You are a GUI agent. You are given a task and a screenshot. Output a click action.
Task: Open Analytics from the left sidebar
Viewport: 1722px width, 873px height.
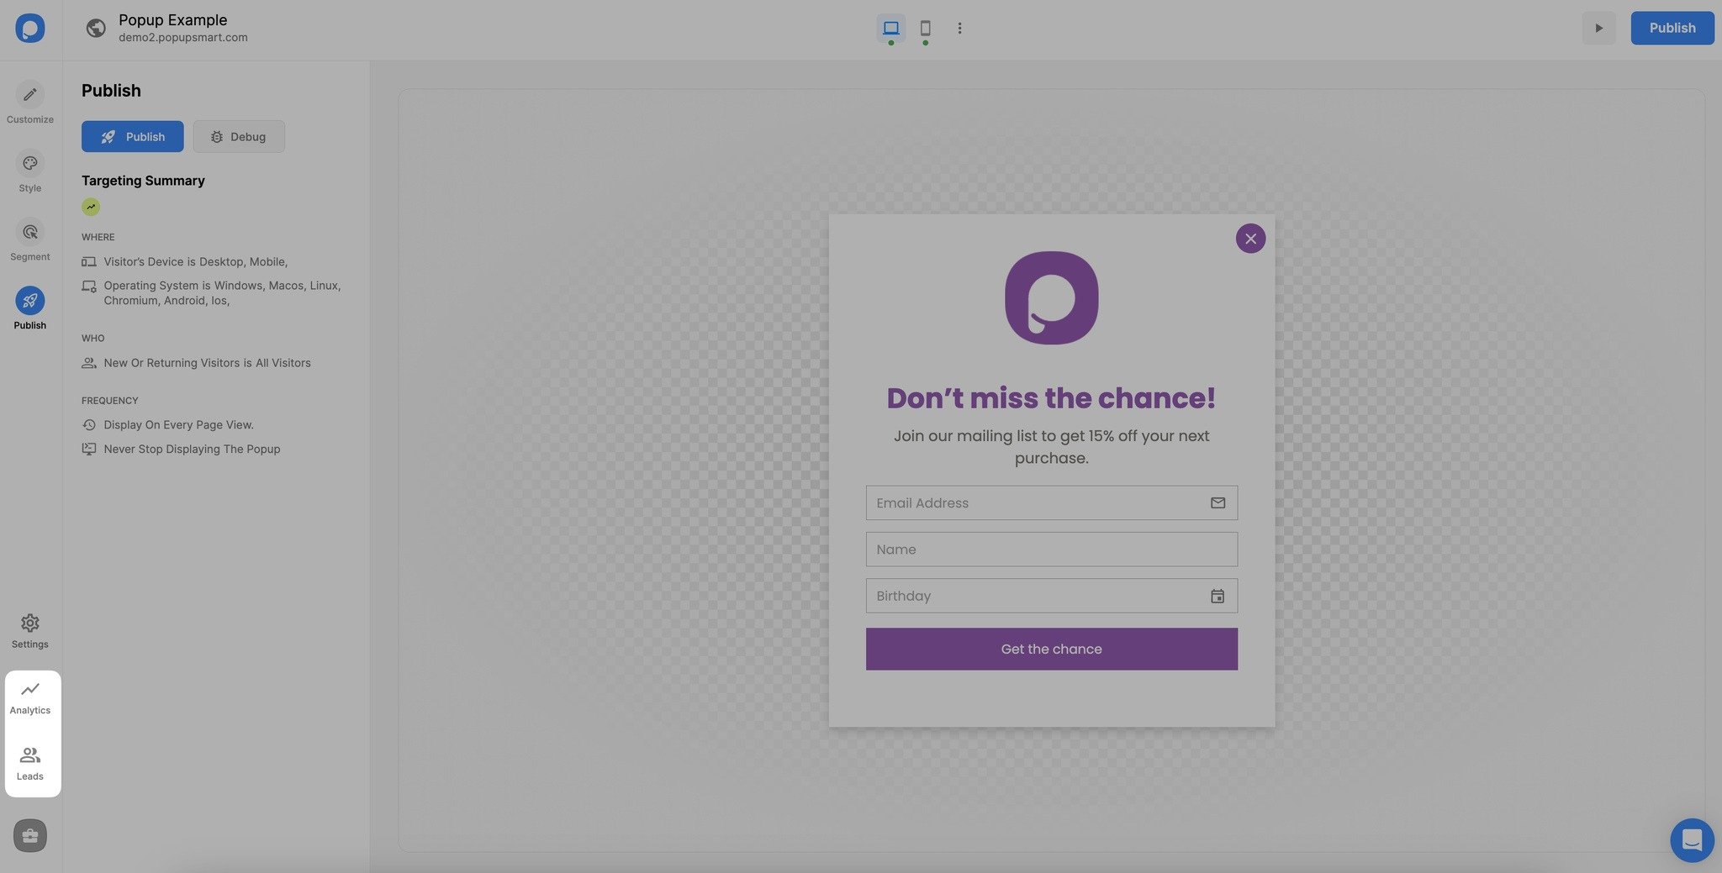click(30, 698)
